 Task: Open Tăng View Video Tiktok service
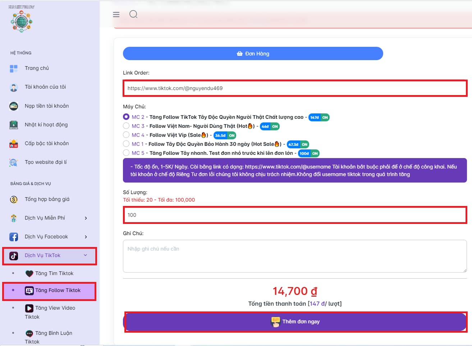tap(50, 312)
